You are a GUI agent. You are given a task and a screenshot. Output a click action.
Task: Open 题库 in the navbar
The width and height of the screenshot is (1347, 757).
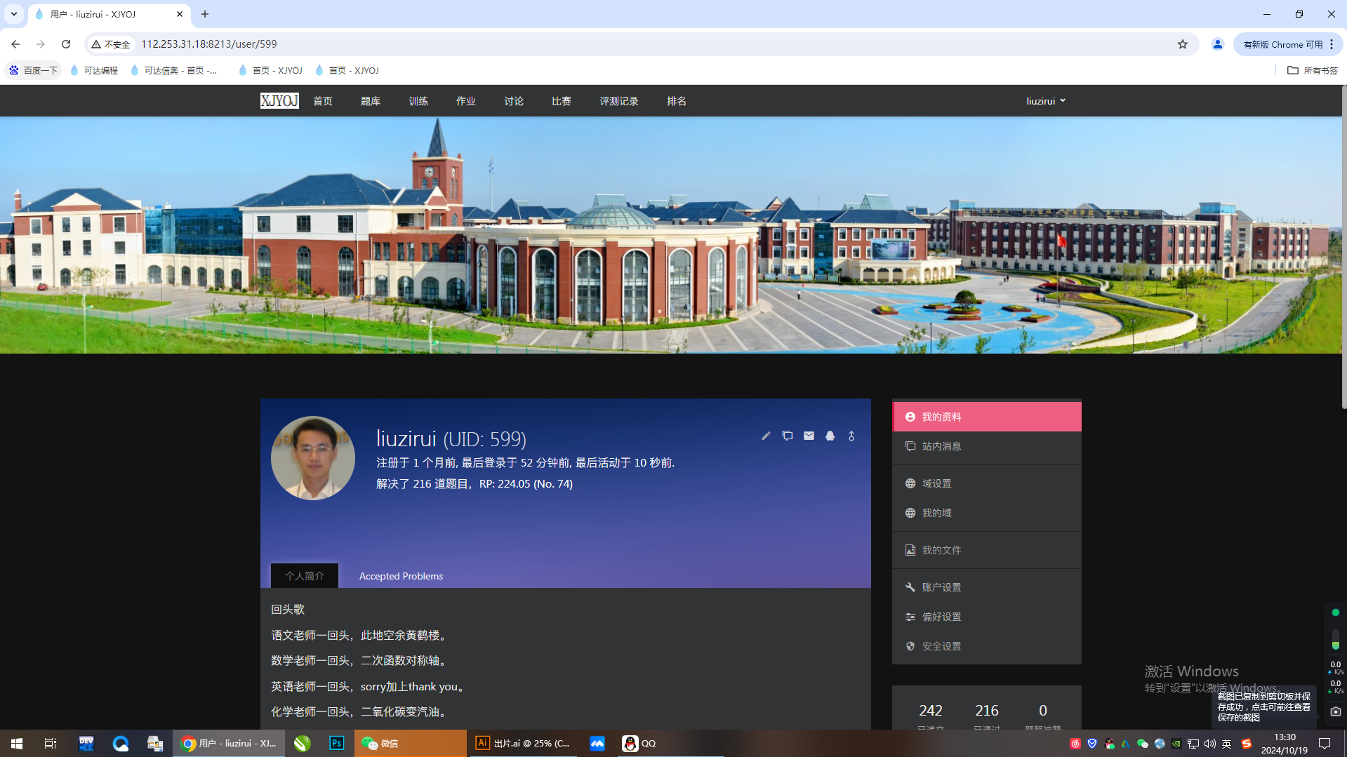coord(371,101)
